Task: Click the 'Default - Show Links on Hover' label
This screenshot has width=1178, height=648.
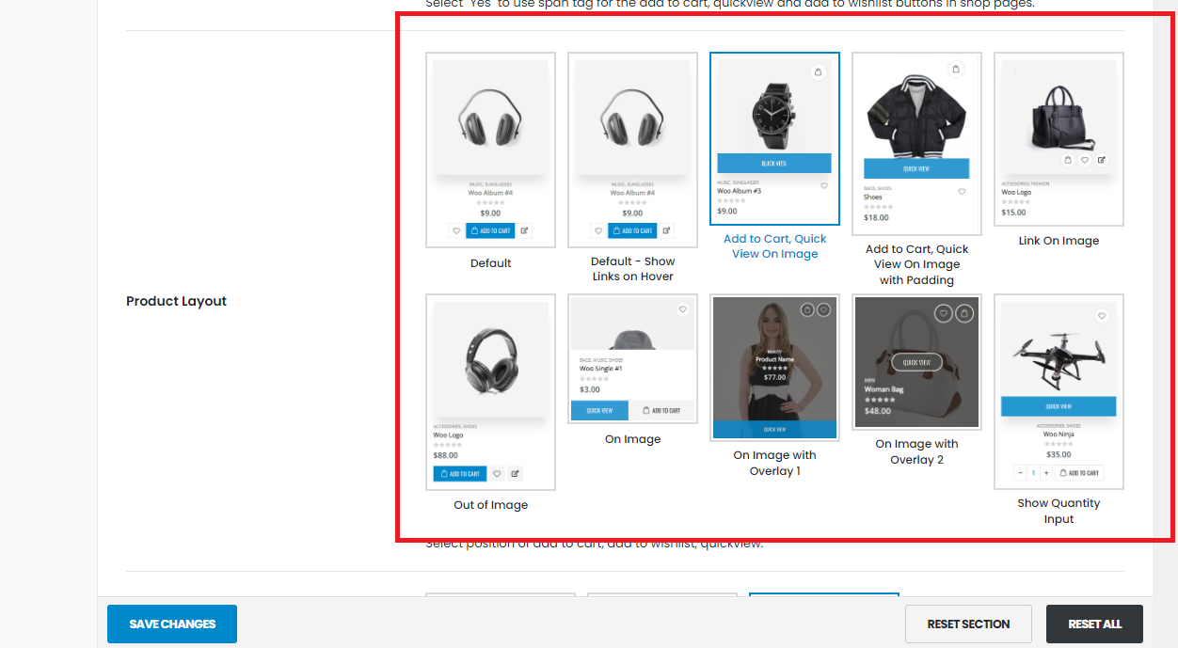Action: click(x=632, y=269)
